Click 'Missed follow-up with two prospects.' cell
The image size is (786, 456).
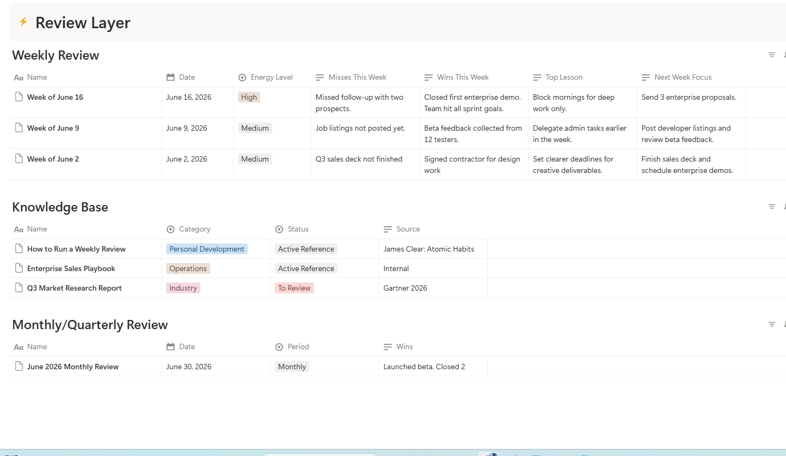[365, 102]
